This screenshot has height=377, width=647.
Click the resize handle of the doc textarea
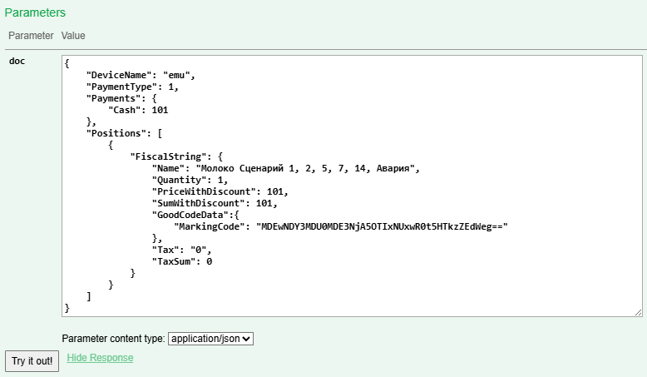pos(638,312)
